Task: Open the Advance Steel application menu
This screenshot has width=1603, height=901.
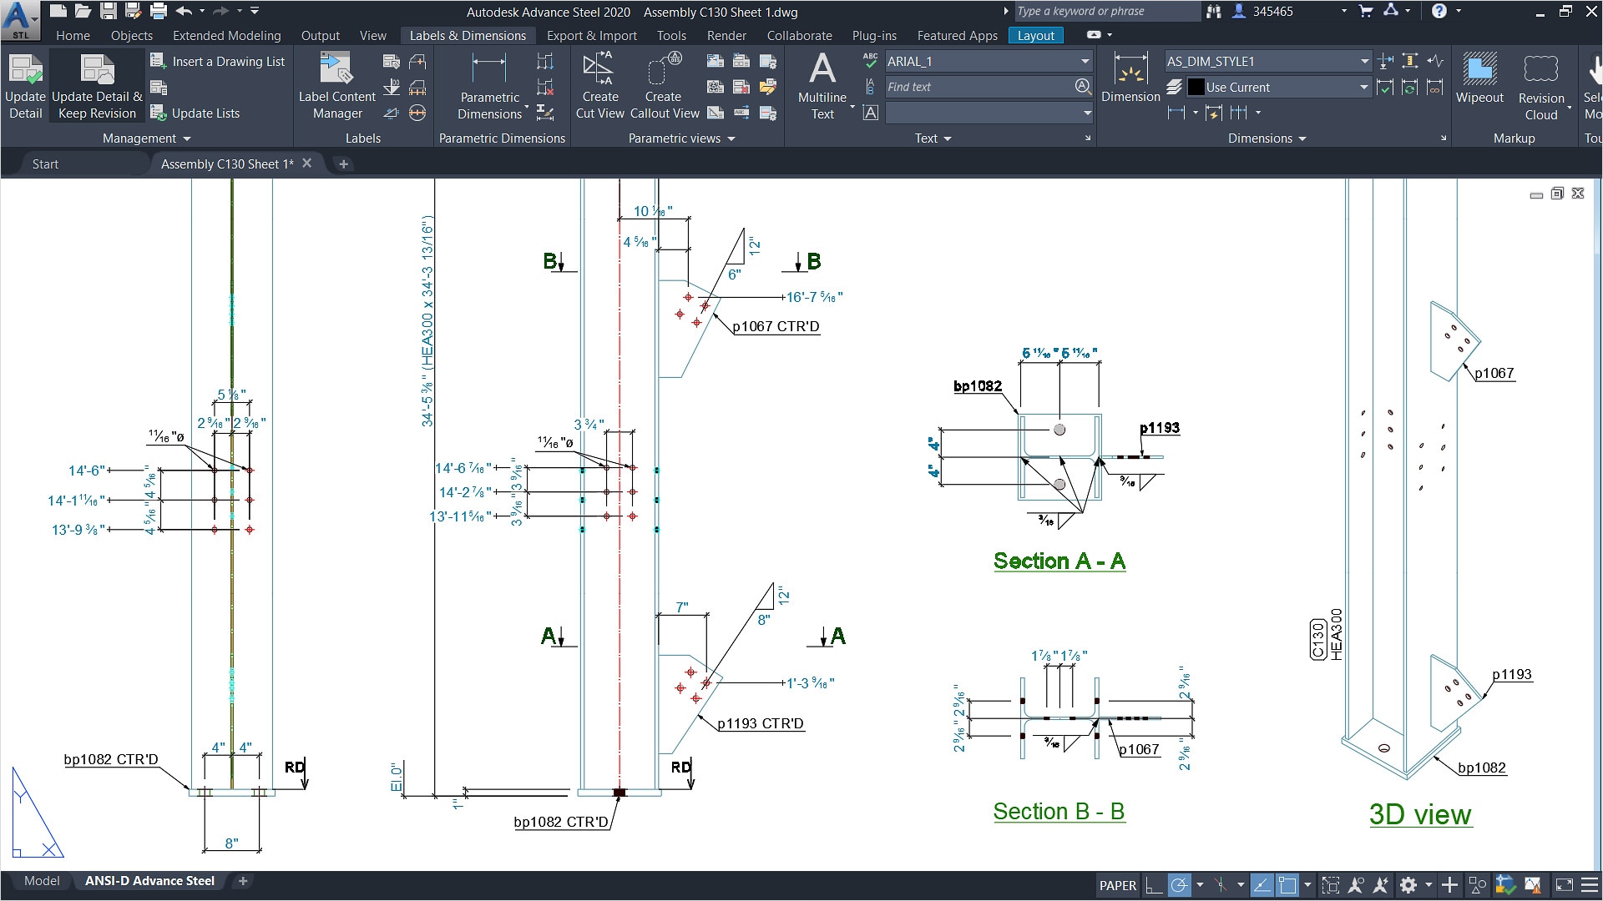Action: click(20, 20)
